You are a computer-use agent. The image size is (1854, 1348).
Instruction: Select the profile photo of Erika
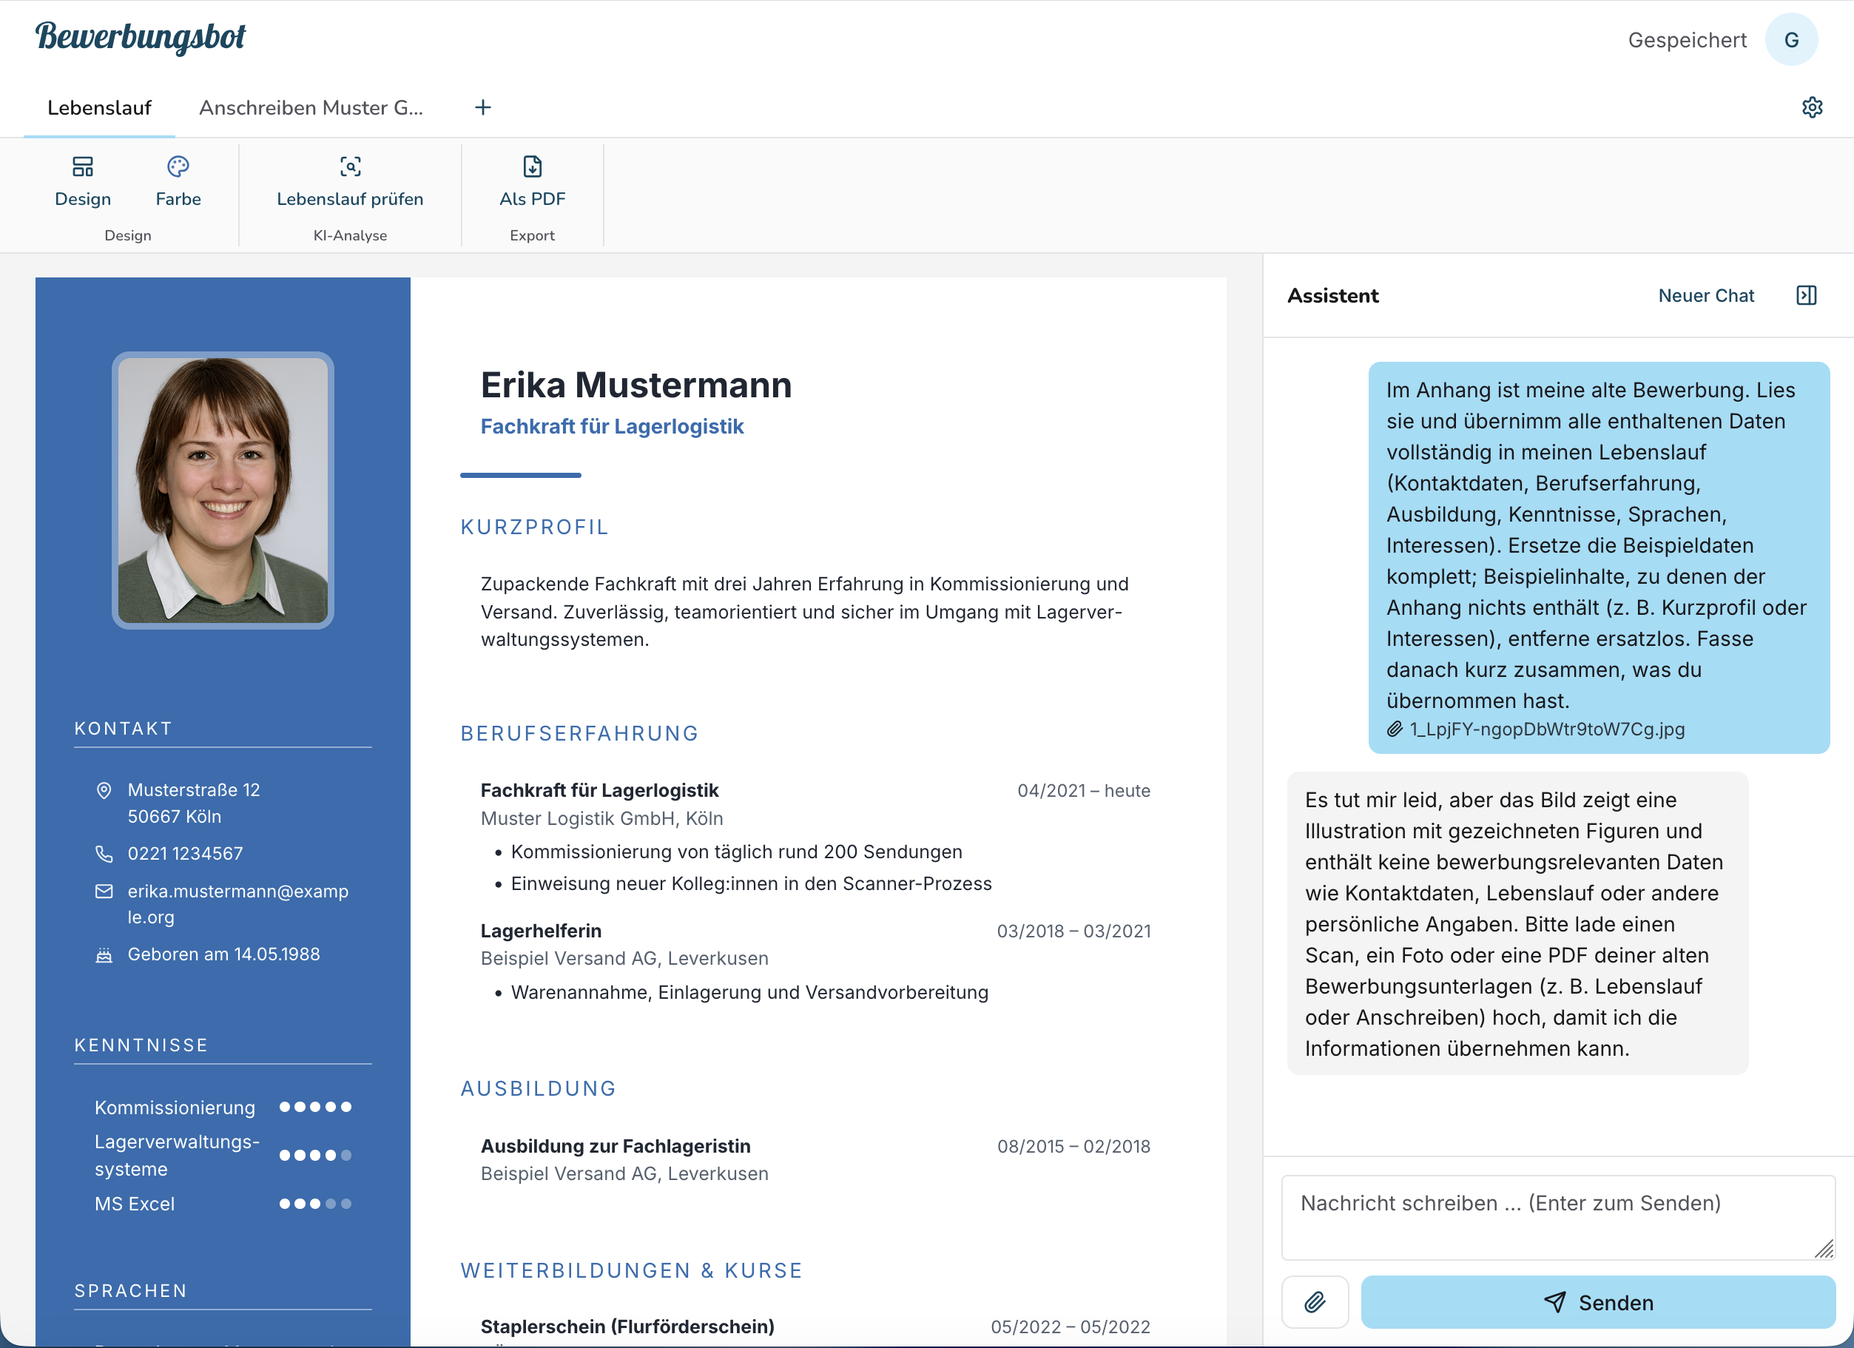[223, 491]
